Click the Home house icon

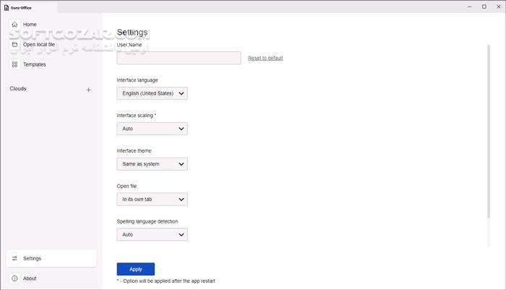(x=15, y=25)
